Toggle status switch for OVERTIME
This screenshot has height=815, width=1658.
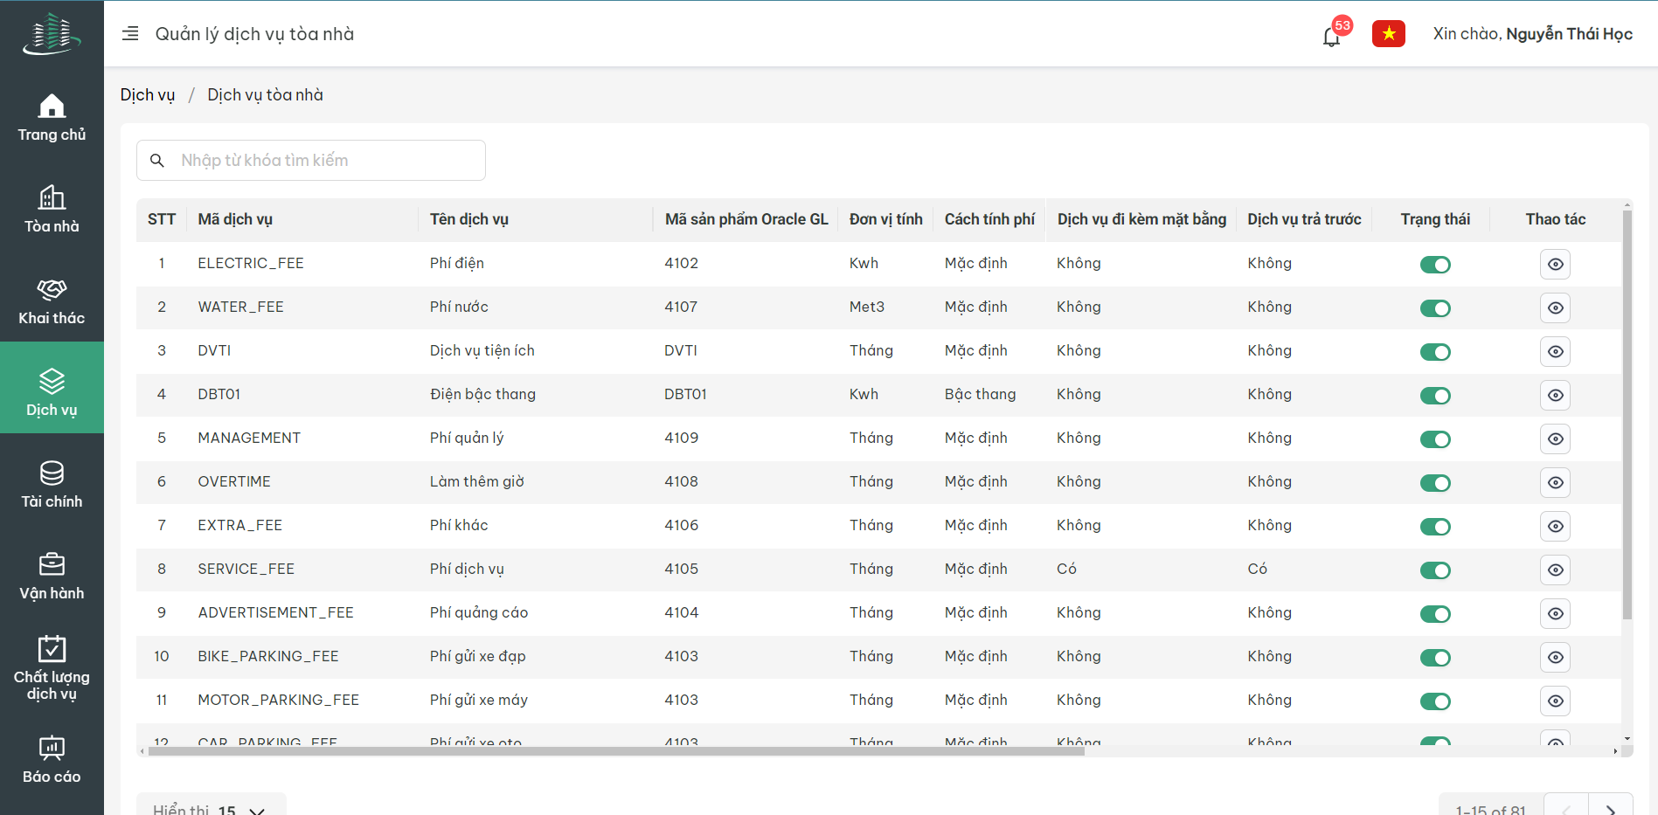pyautogui.click(x=1435, y=483)
